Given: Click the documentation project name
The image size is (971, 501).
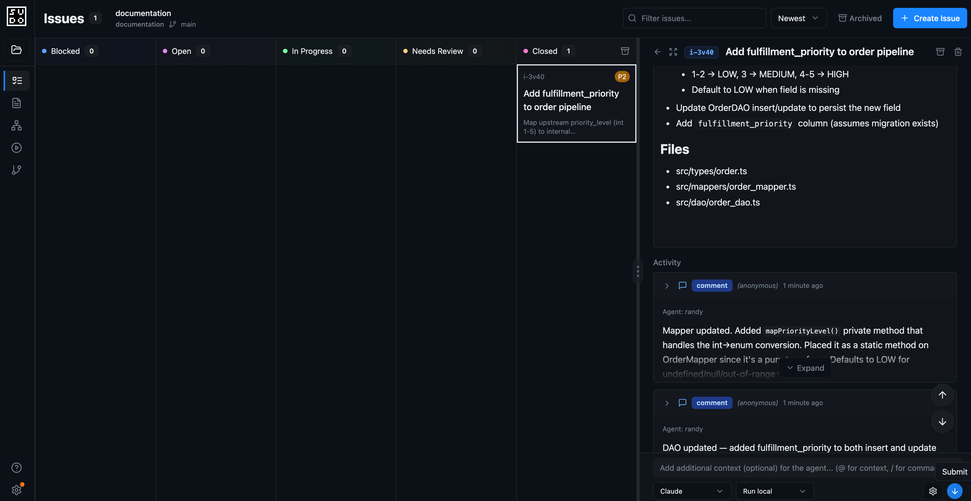Looking at the screenshot, I should click(x=143, y=13).
